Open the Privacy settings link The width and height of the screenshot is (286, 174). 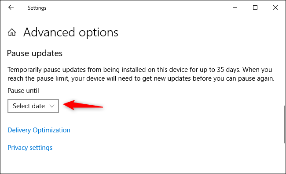30,148
